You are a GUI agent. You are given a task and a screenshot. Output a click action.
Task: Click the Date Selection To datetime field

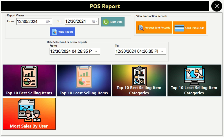pos(140,51)
